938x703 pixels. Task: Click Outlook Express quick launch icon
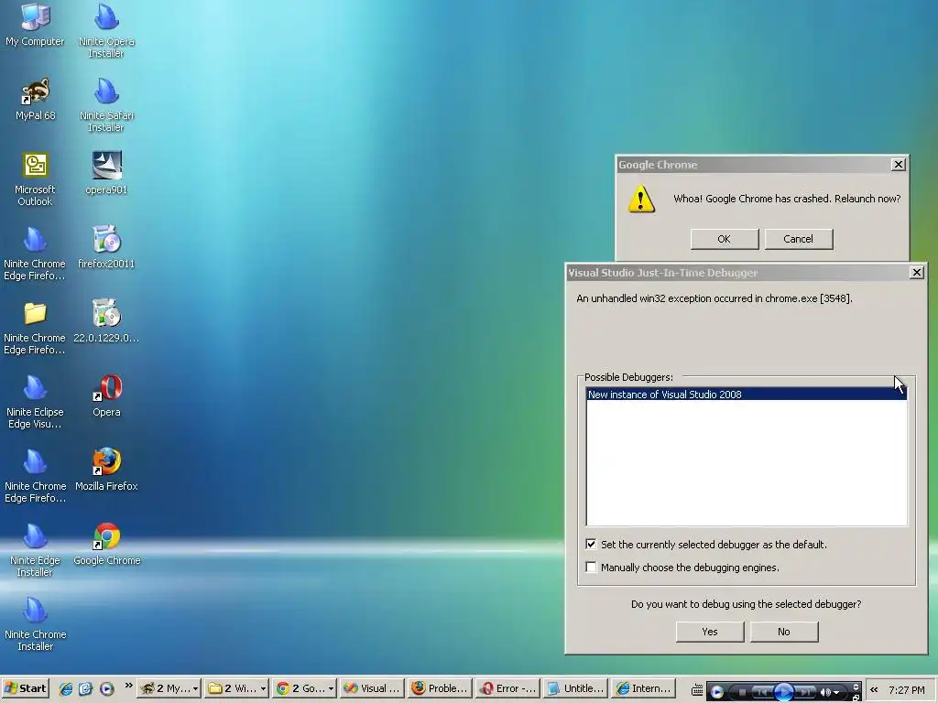(x=85, y=688)
